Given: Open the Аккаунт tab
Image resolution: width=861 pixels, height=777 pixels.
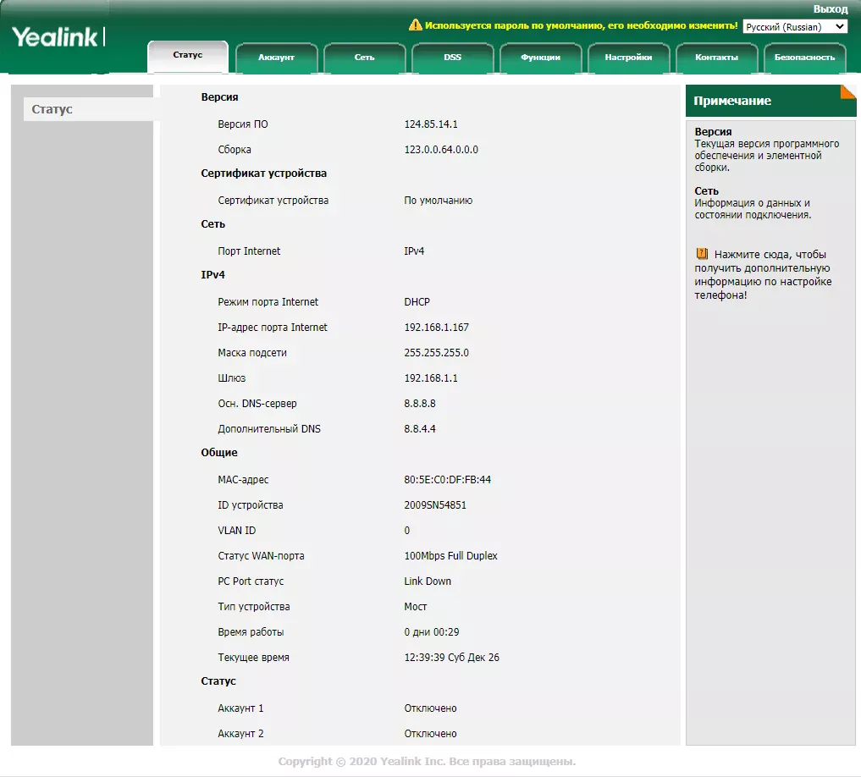Looking at the screenshot, I should (x=276, y=58).
